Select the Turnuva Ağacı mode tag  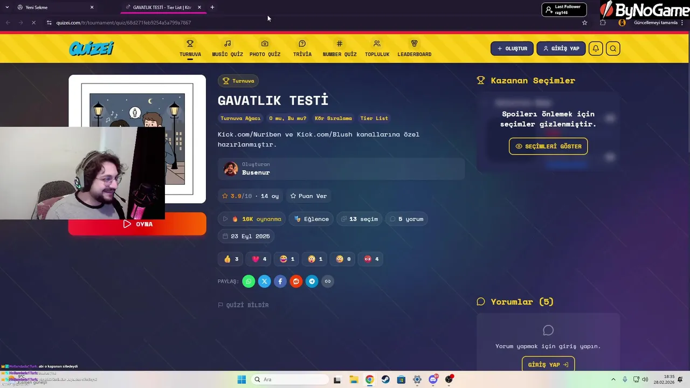(240, 118)
